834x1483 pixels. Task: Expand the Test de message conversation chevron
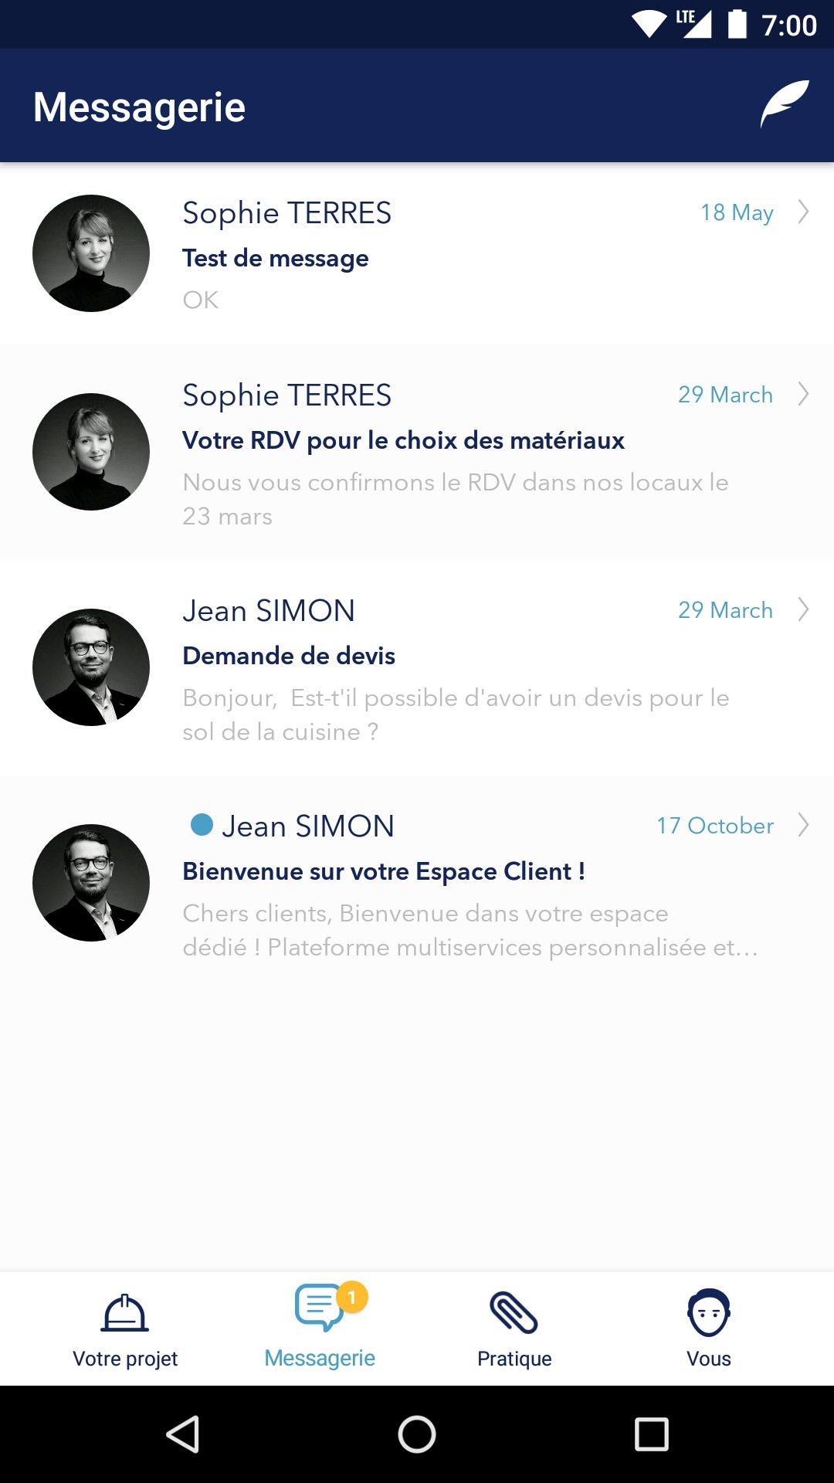click(803, 212)
